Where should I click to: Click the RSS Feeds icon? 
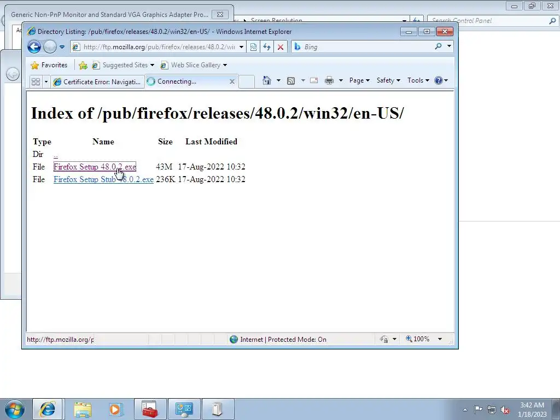pyautogui.click(x=291, y=81)
